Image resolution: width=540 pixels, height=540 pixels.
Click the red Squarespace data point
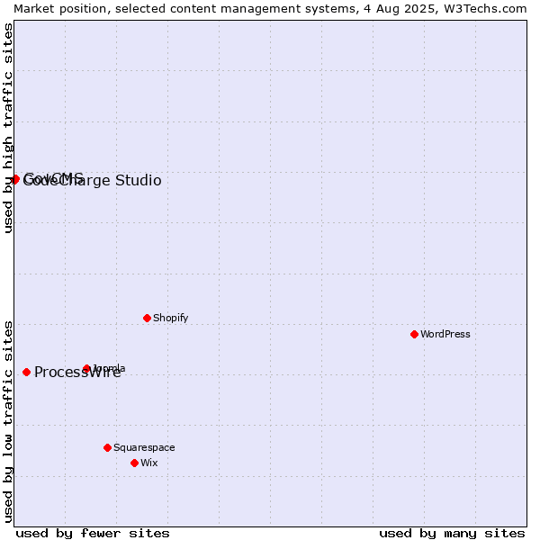point(107,447)
